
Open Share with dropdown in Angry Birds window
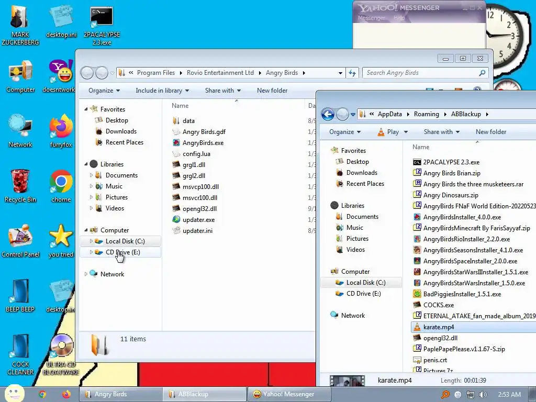pos(223,91)
